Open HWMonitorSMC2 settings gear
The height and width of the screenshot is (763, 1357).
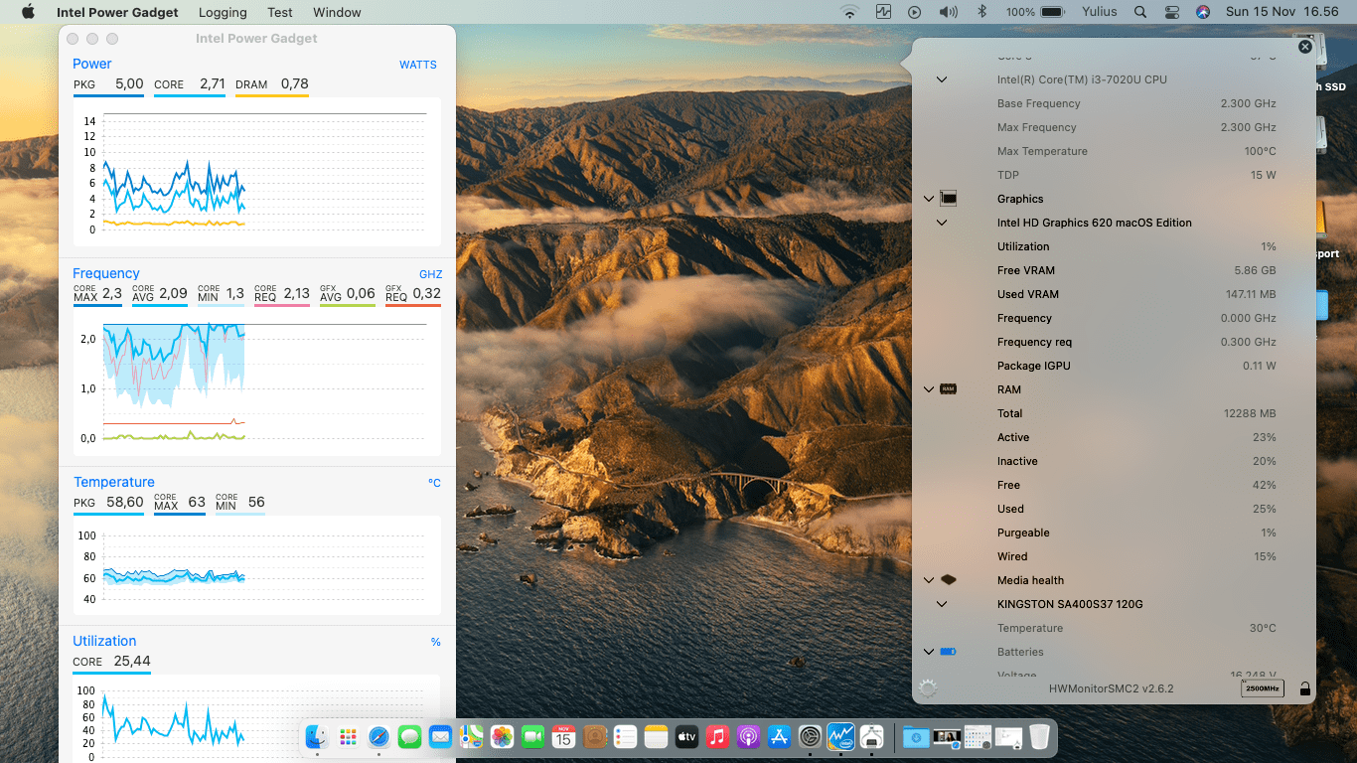tap(928, 688)
